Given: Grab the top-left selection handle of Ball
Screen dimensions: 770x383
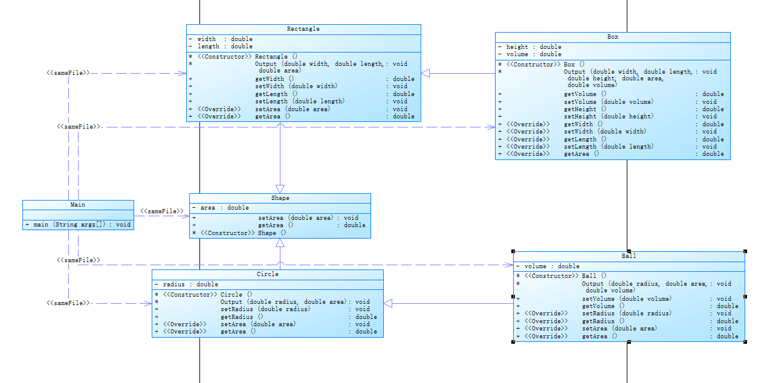Looking at the screenshot, I should 513,251.
